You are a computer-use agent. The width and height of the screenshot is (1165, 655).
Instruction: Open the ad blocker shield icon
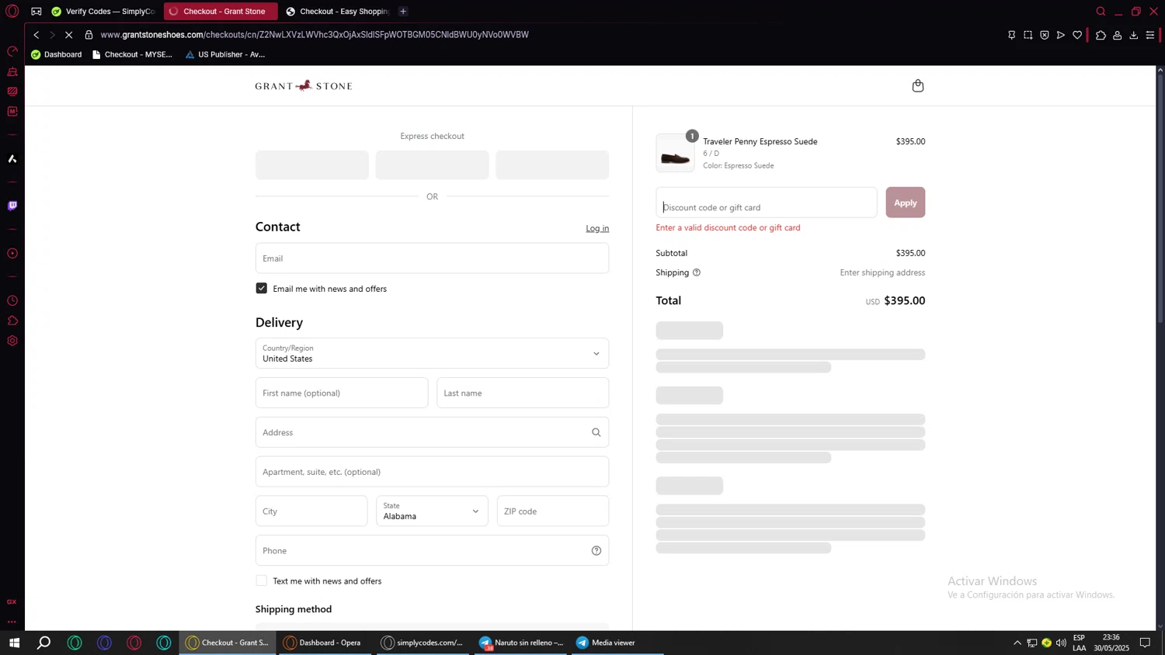1045,35
